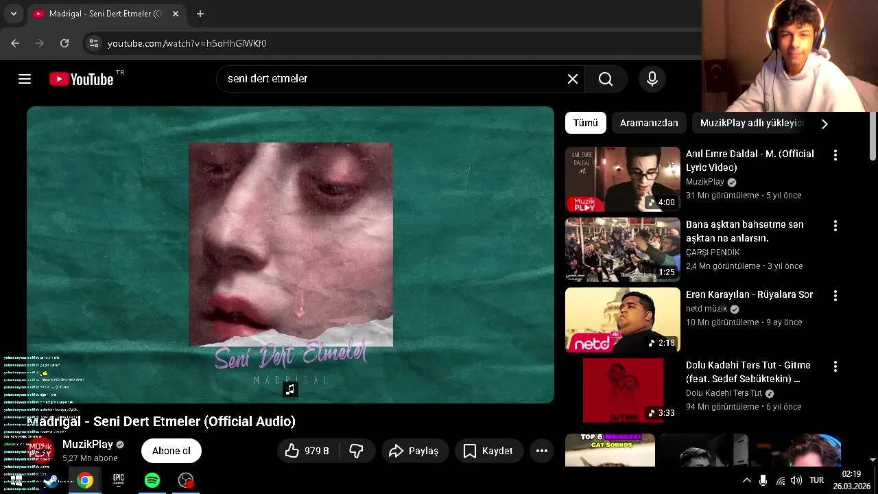This screenshot has height=494, width=878.
Task: Open options menu for Anıl Emre Daldal video
Action: 835,155
